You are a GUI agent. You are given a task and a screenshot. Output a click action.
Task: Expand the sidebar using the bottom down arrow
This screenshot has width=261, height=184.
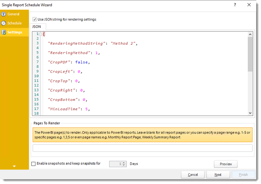coord(14,166)
